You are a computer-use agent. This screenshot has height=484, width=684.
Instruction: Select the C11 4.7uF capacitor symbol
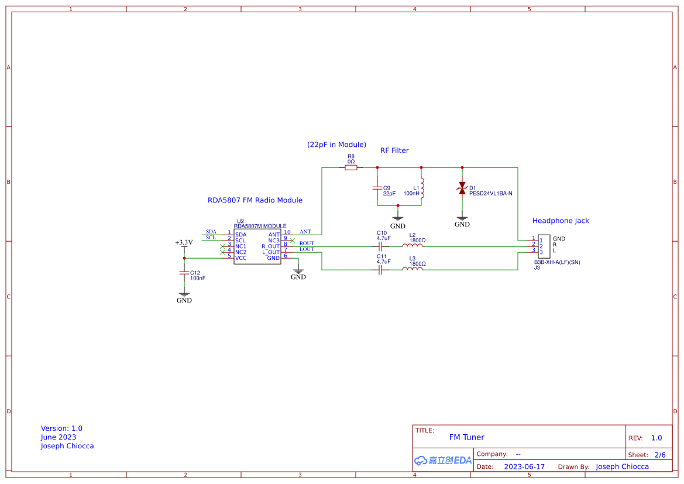point(381,268)
